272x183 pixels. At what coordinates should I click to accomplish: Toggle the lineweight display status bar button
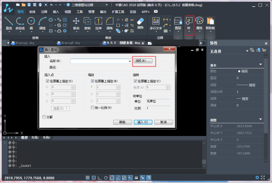[136, 178]
